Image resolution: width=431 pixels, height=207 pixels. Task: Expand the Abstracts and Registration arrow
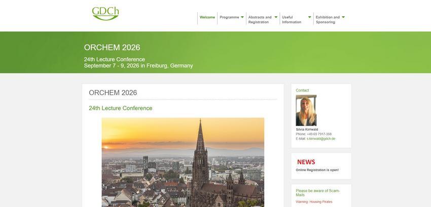pos(276,17)
